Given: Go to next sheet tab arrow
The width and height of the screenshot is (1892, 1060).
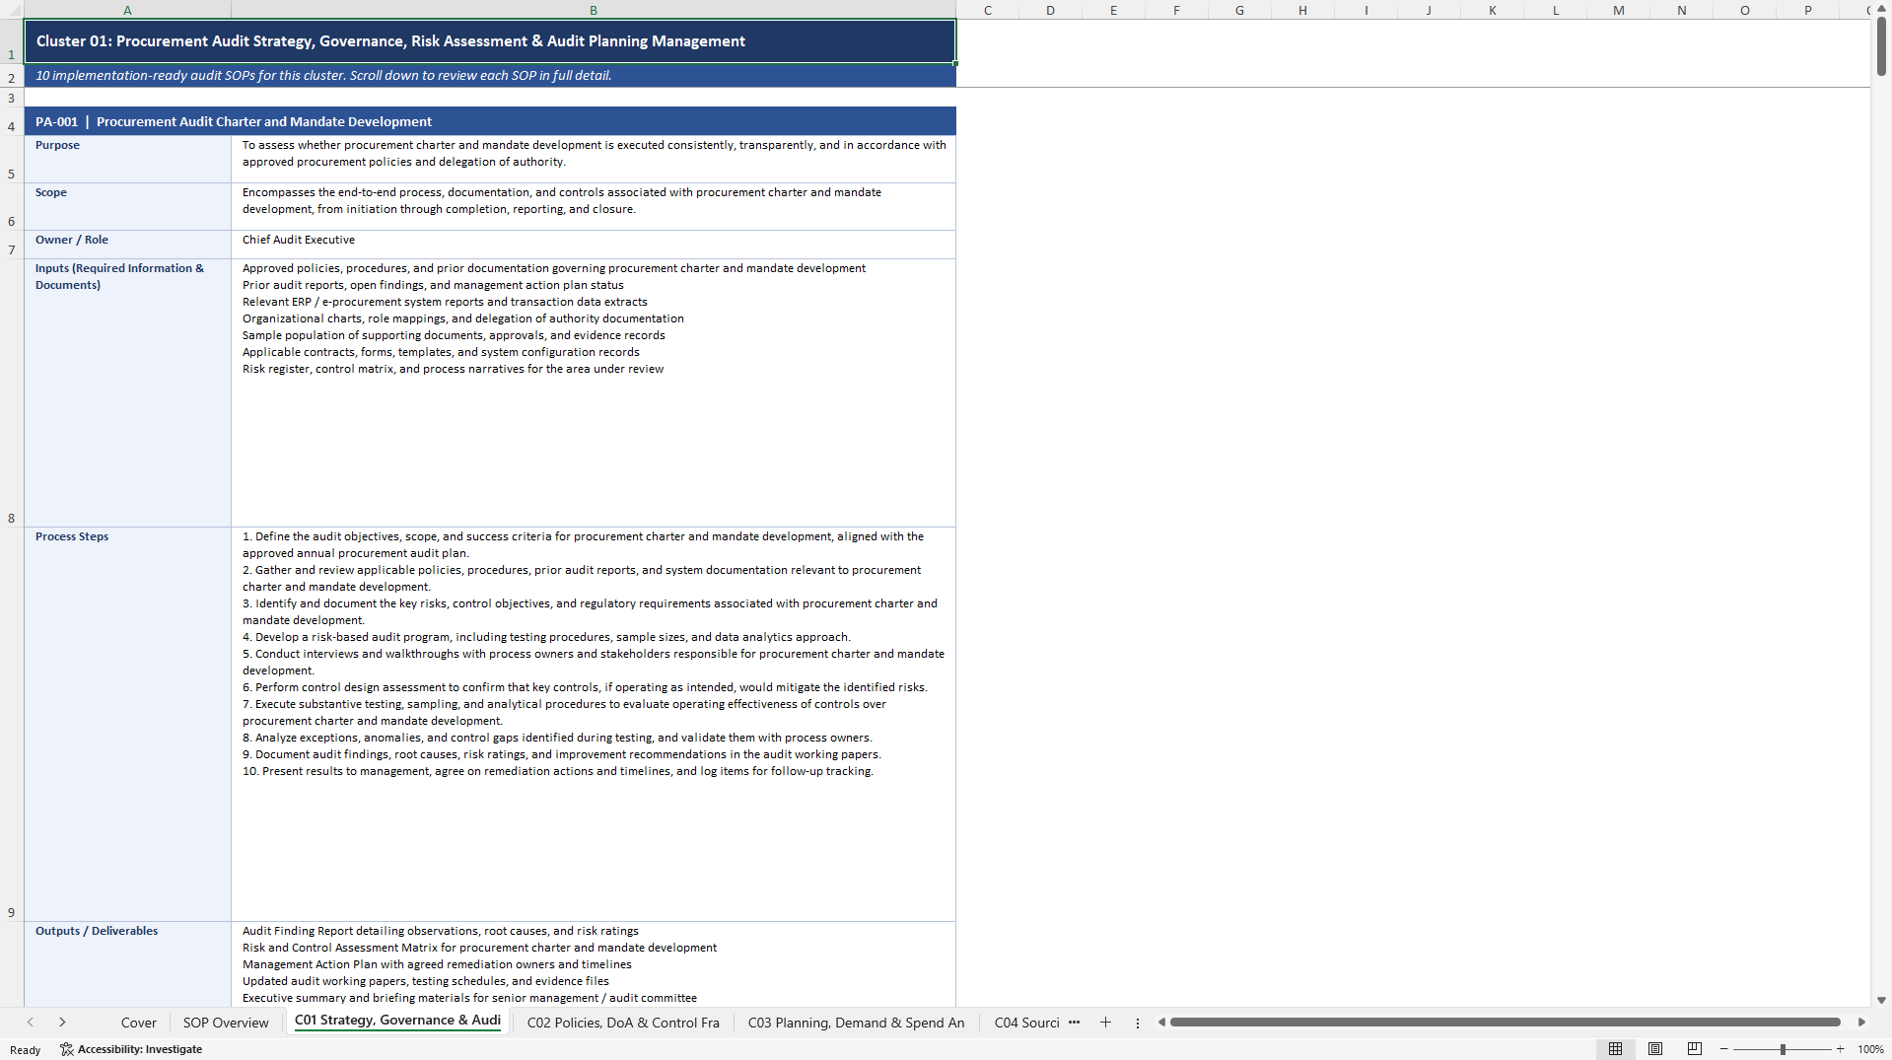Looking at the screenshot, I should click(62, 1023).
